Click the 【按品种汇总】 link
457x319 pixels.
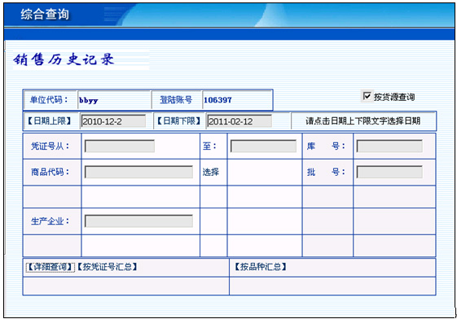pyautogui.click(x=261, y=267)
